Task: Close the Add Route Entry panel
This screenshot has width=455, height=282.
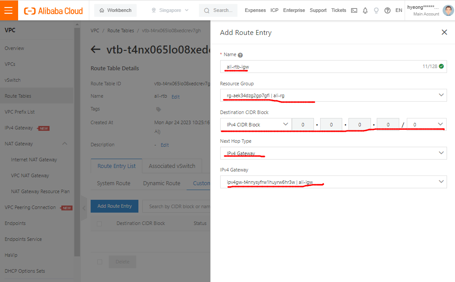Action: click(444, 32)
